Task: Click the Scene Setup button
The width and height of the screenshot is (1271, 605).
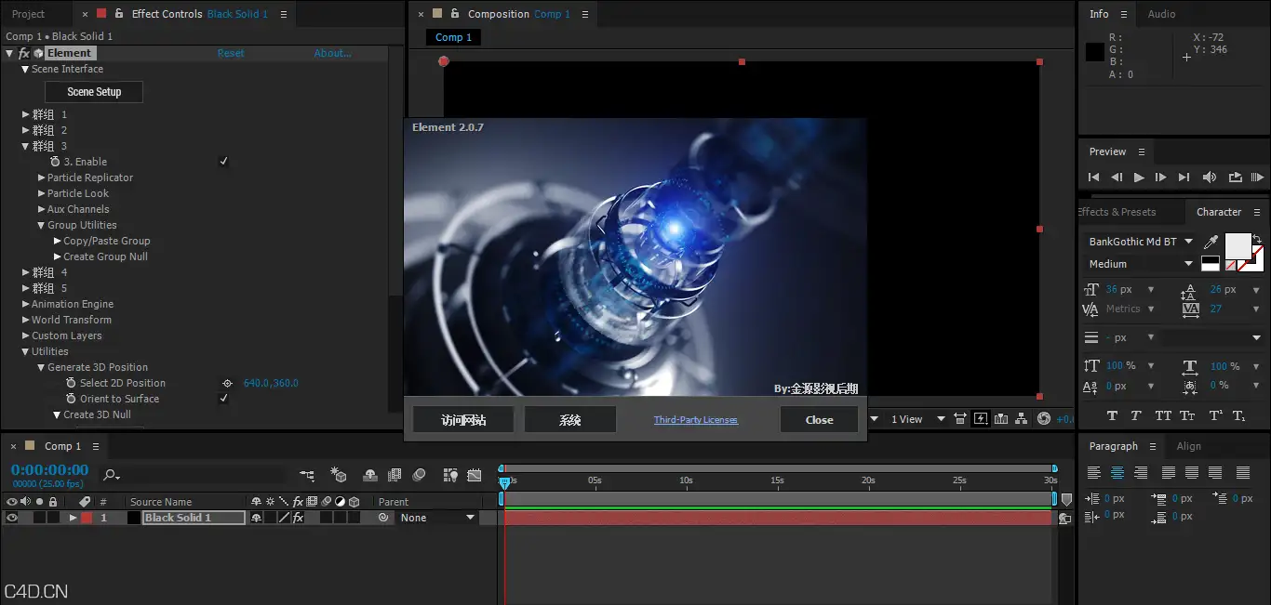Action: pos(94,92)
